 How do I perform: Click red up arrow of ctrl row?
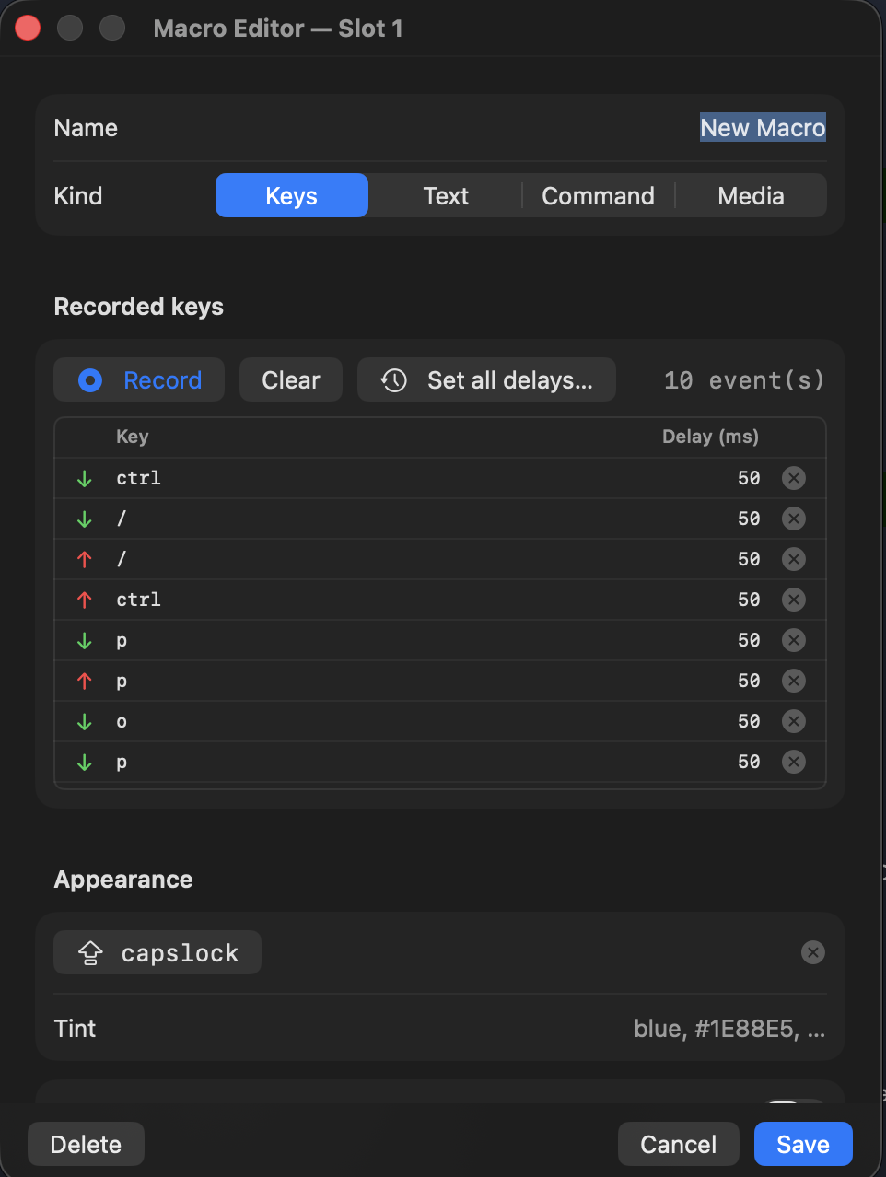coord(85,600)
